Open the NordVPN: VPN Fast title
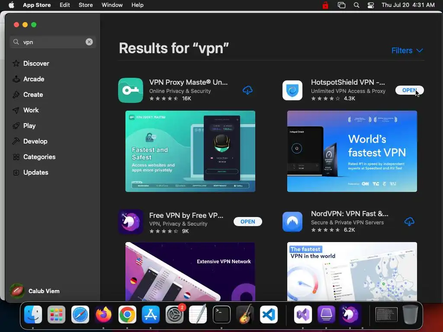The width and height of the screenshot is (443, 332). pyautogui.click(x=350, y=214)
